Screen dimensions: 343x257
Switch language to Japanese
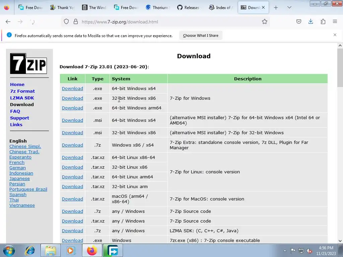19,179
